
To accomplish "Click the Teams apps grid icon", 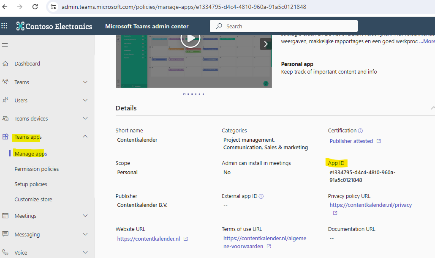I will pos(5,137).
